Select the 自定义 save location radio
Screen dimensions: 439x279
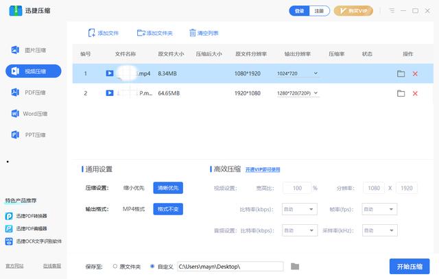(x=152, y=267)
